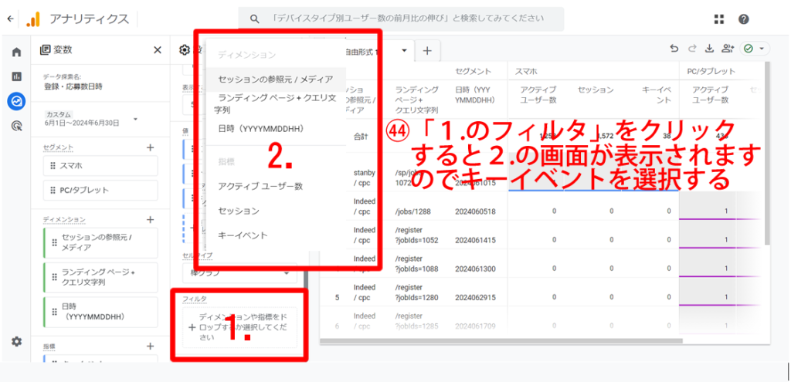Click the 2024061300 date cell
The image size is (791, 382).
pyautogui.click(x=475, y=269)
